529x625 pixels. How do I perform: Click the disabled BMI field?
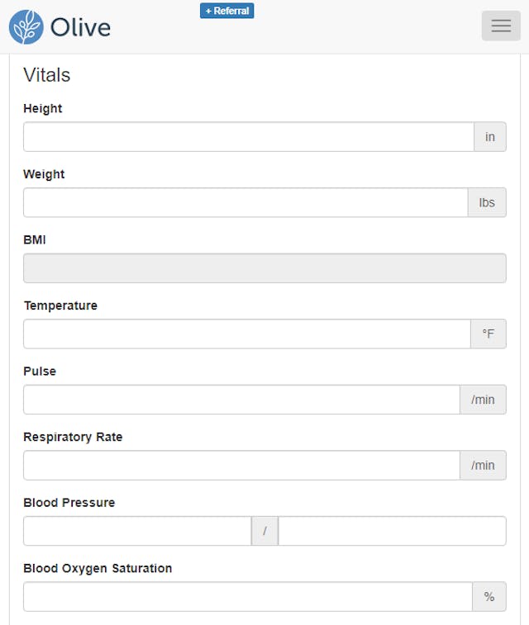tap(264, 268)
